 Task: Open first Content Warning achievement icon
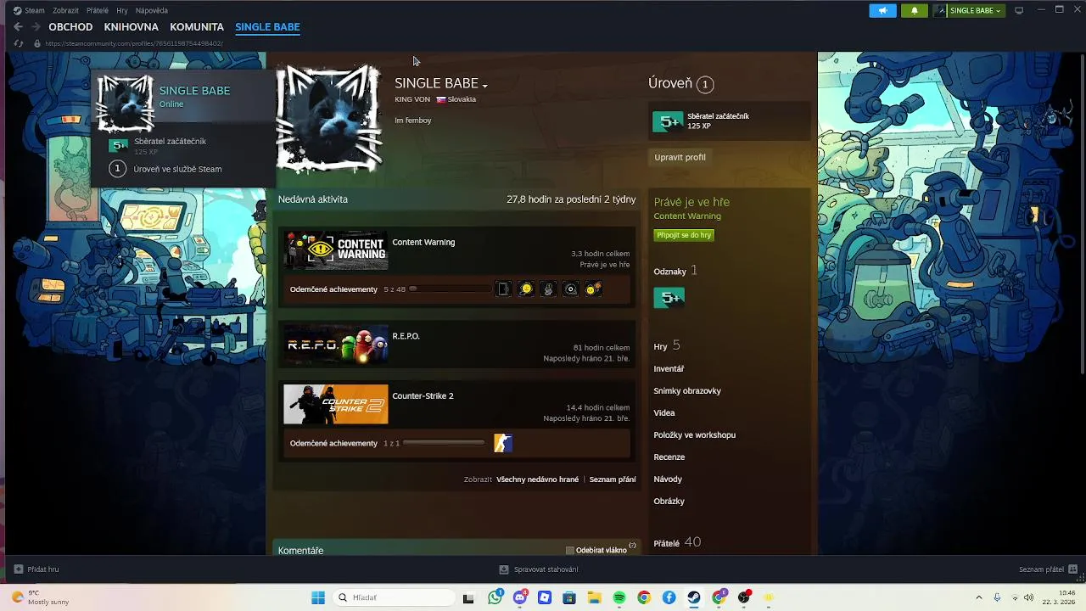coord(503,289)
